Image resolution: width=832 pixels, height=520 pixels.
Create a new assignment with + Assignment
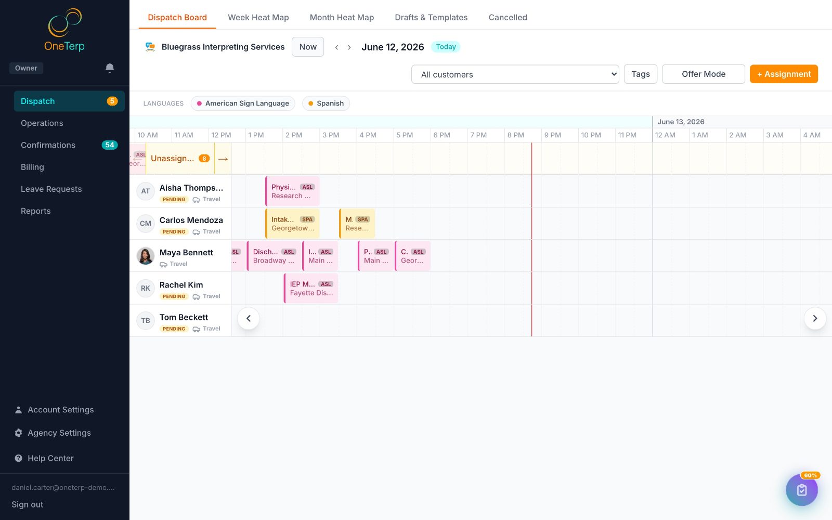click(x=784, y=74)
